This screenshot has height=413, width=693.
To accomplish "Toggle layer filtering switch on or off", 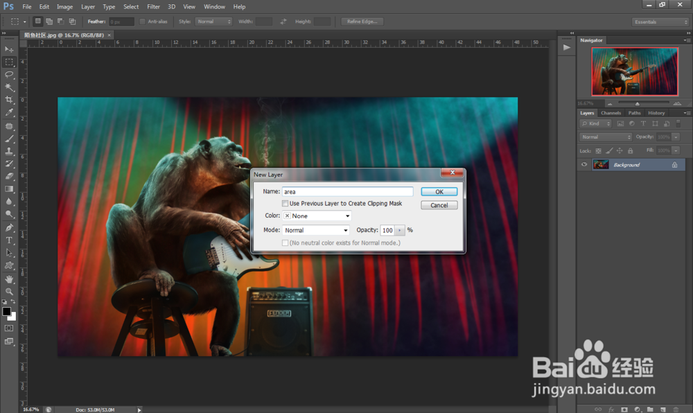I will point(678,123).
